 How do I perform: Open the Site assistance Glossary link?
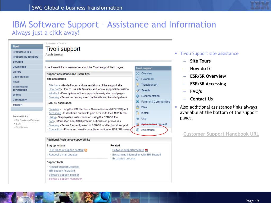click(54, 97)
